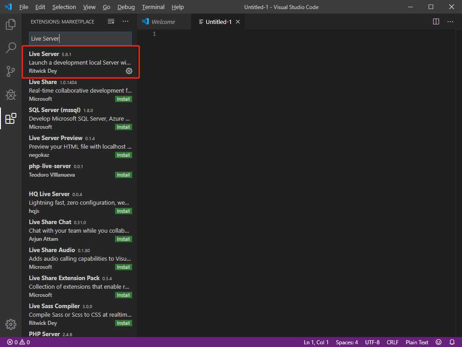Install the Live Share extension
Image resolution: width=462 pixels, height=347 pixels.
click(124, 99)
